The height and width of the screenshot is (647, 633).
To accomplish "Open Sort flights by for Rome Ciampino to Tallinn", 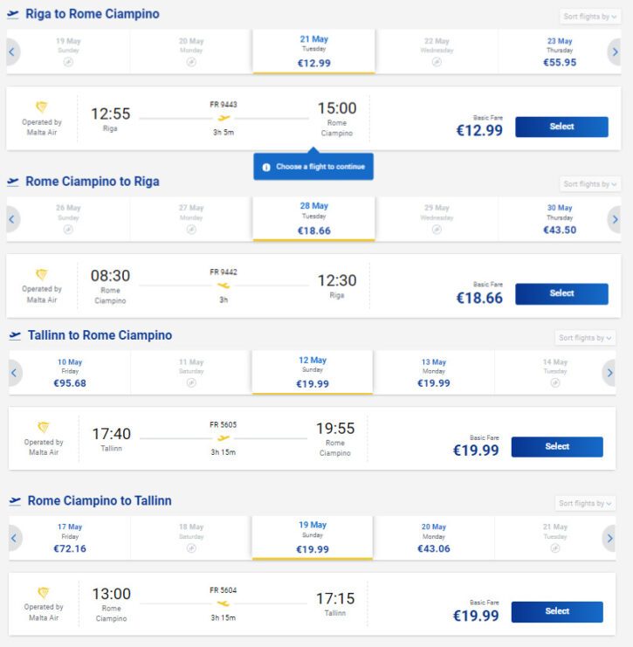I will coord(585,504).
